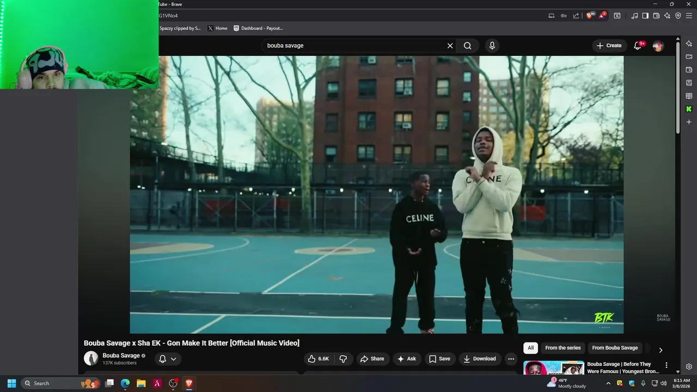Select the From Bouba Savage chip
The width and height of the screenshot is (697, 392).
coord(615,348)
